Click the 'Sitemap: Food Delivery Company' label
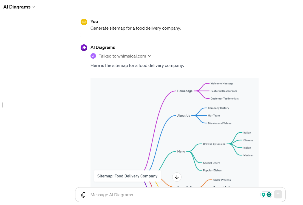The height and width of the screenshot is (205, 303). point(127,176)
